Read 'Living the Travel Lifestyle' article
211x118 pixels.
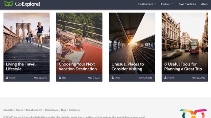click(21, 67)
